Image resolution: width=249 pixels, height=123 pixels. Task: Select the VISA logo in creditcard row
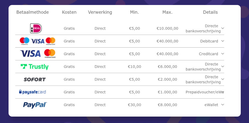click(x=30, y=54)
